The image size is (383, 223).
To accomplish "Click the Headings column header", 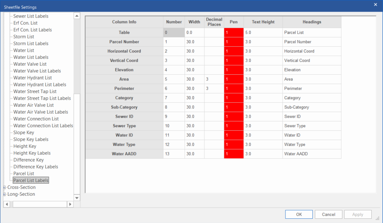I will pos(312,22).
